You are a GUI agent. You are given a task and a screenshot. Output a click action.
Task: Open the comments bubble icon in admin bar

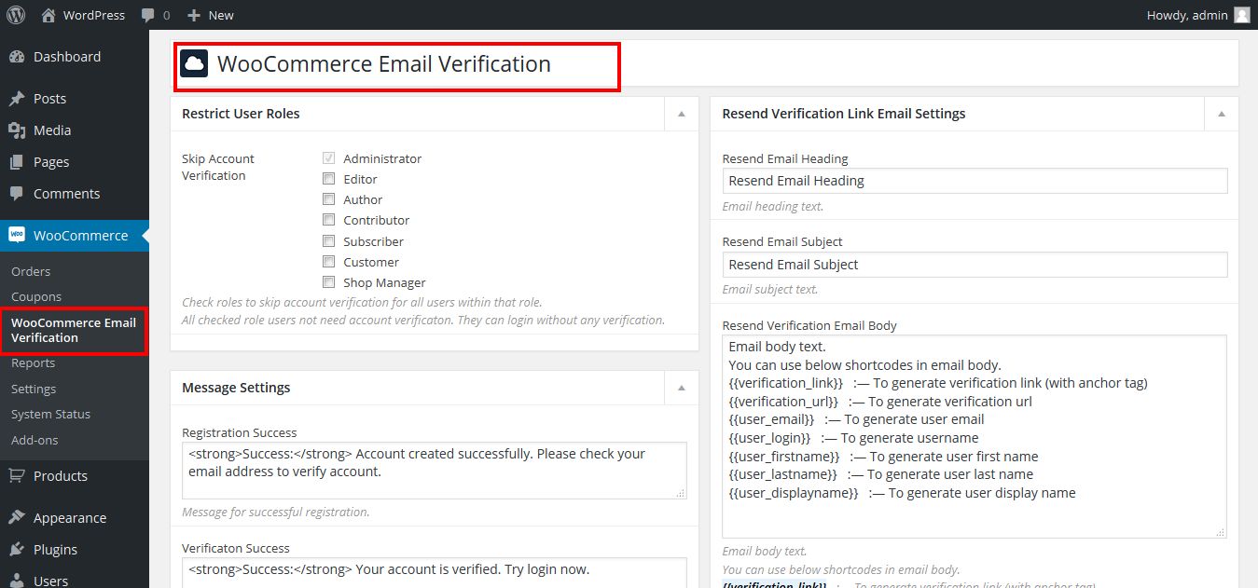[148, 15]
